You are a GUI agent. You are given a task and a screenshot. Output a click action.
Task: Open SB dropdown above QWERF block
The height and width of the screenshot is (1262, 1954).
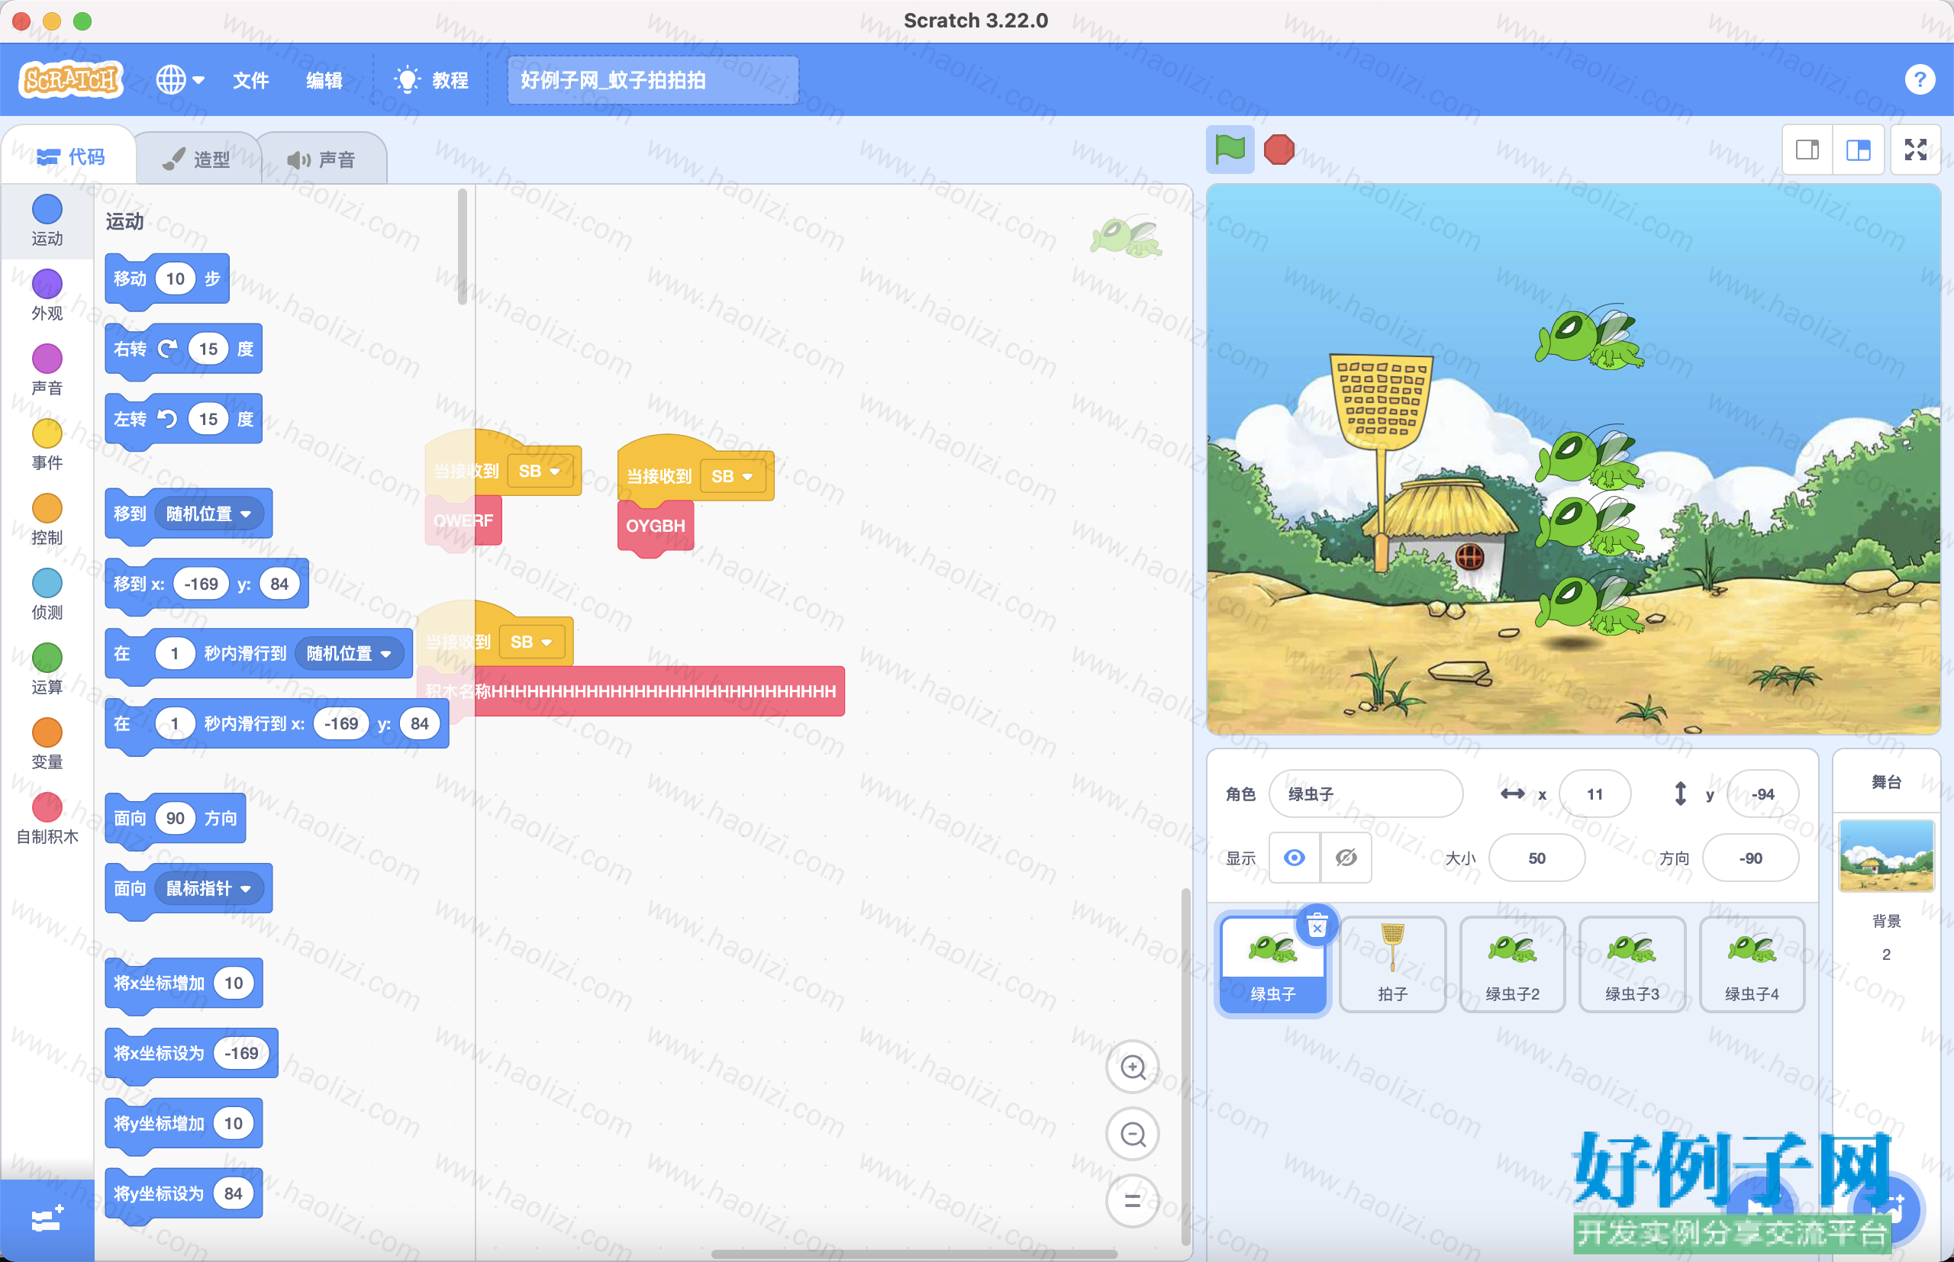(x=539, y=472)
